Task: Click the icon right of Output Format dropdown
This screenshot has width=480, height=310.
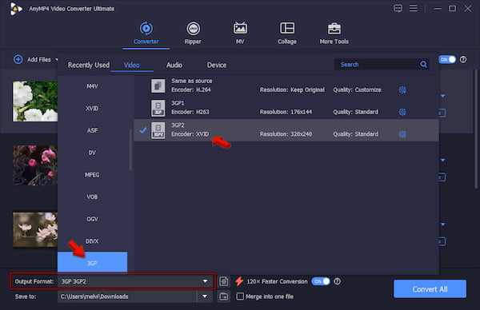Action: [224, 281]
